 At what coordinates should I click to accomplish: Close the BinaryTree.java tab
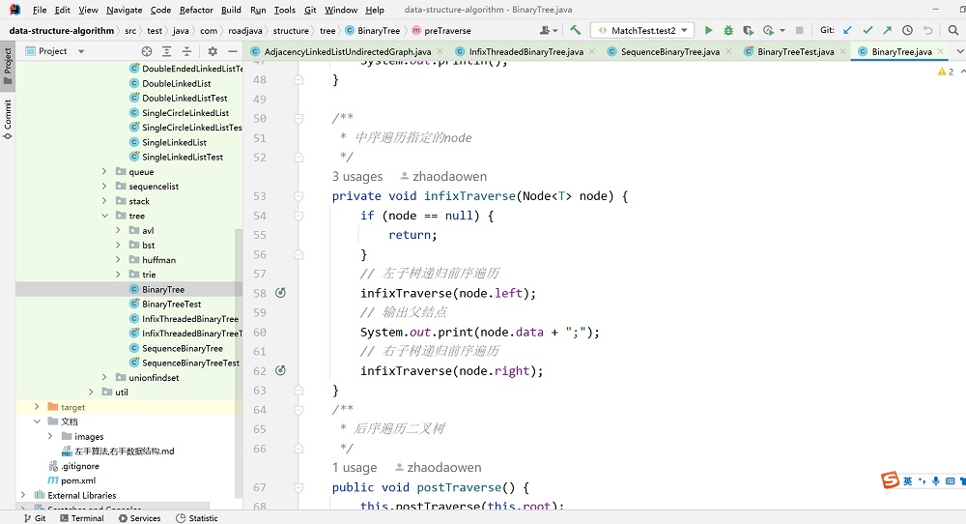[941, 52]
